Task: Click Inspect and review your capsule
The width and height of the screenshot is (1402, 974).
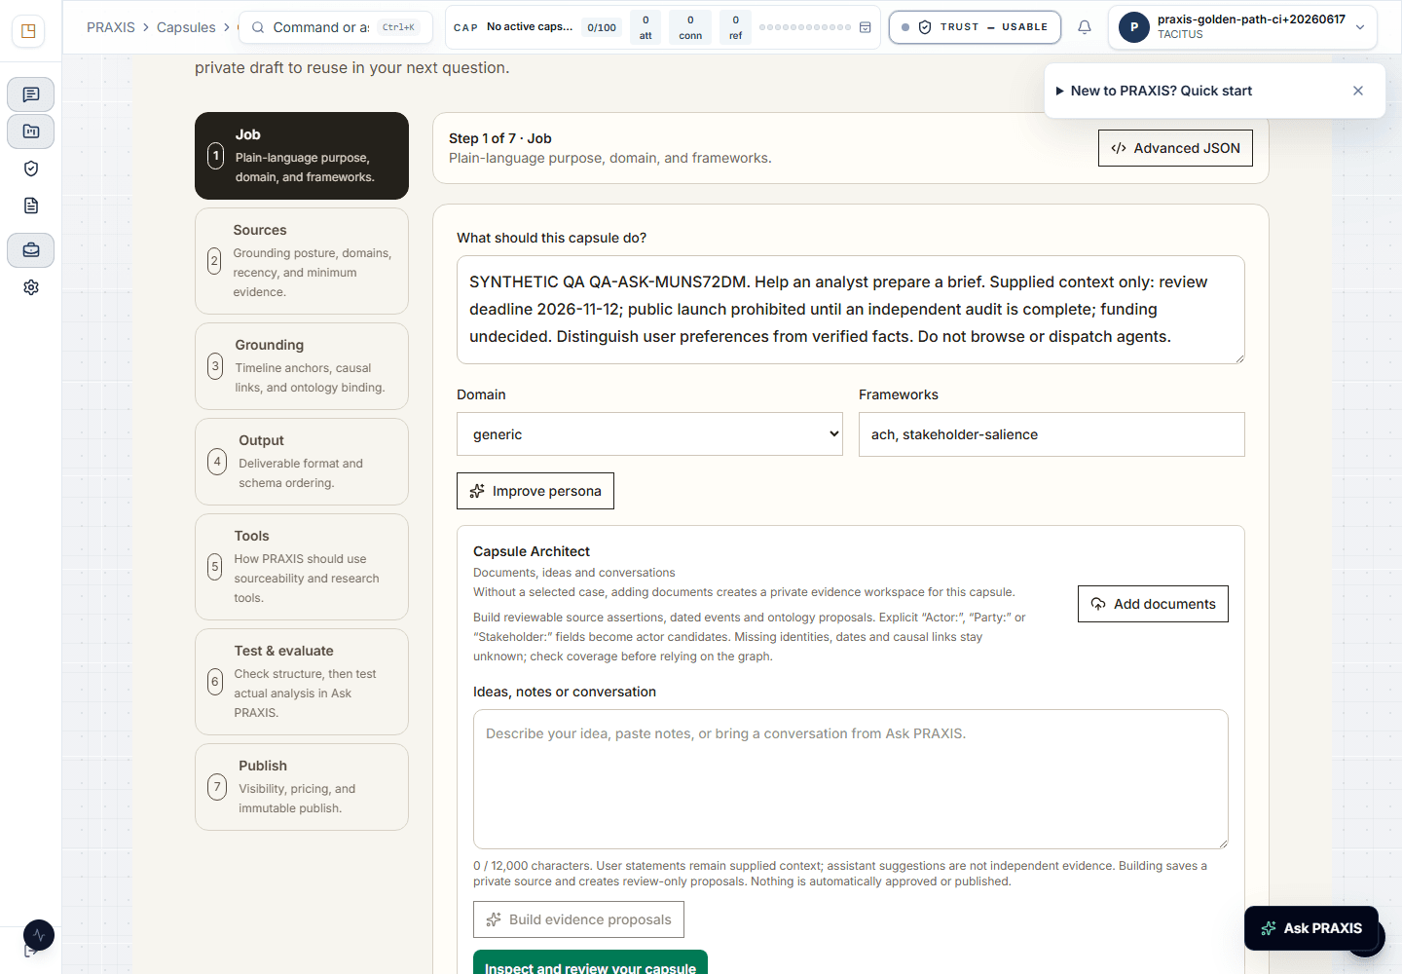Action: click(590, 962)
